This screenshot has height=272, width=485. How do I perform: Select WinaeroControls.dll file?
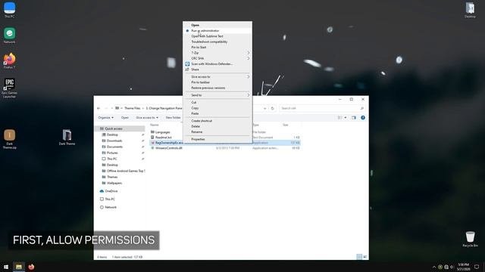click(168, 148)
